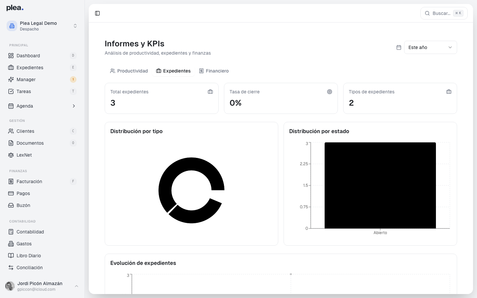Click the Buzón sidebar label

[x=23, y=205]
